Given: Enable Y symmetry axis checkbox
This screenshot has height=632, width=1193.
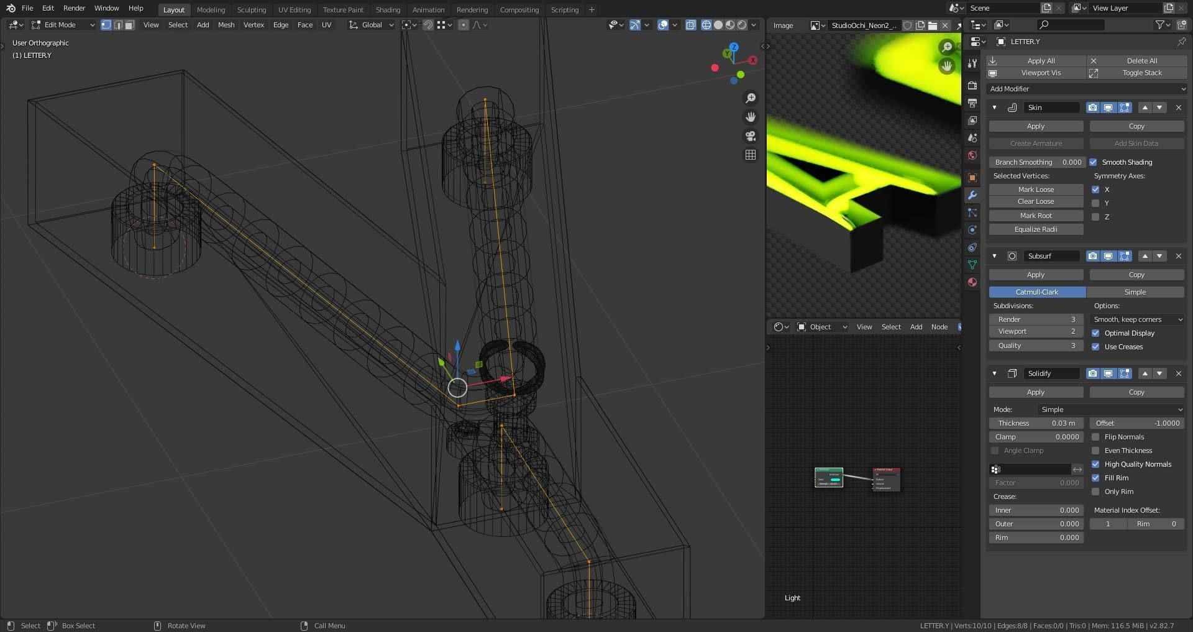Looking at the screenshot, I should click(x=1095, y=203).
